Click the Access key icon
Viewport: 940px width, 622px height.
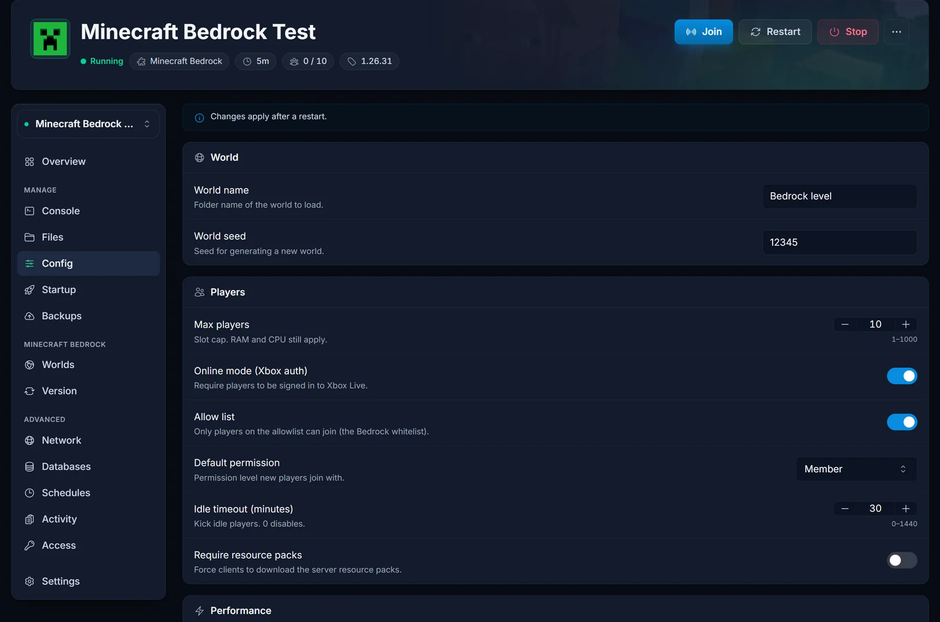[x=29, y=546]
